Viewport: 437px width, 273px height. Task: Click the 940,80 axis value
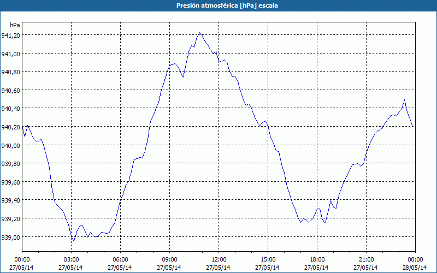(10, 72)
